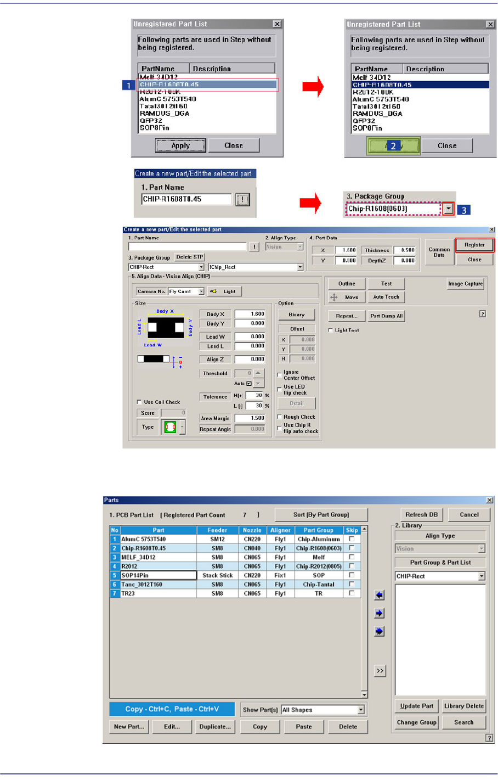Screen dimensions: 498x780
Task: Click the Skip column header
Action: pyautogui.click(x=352, y=530)
